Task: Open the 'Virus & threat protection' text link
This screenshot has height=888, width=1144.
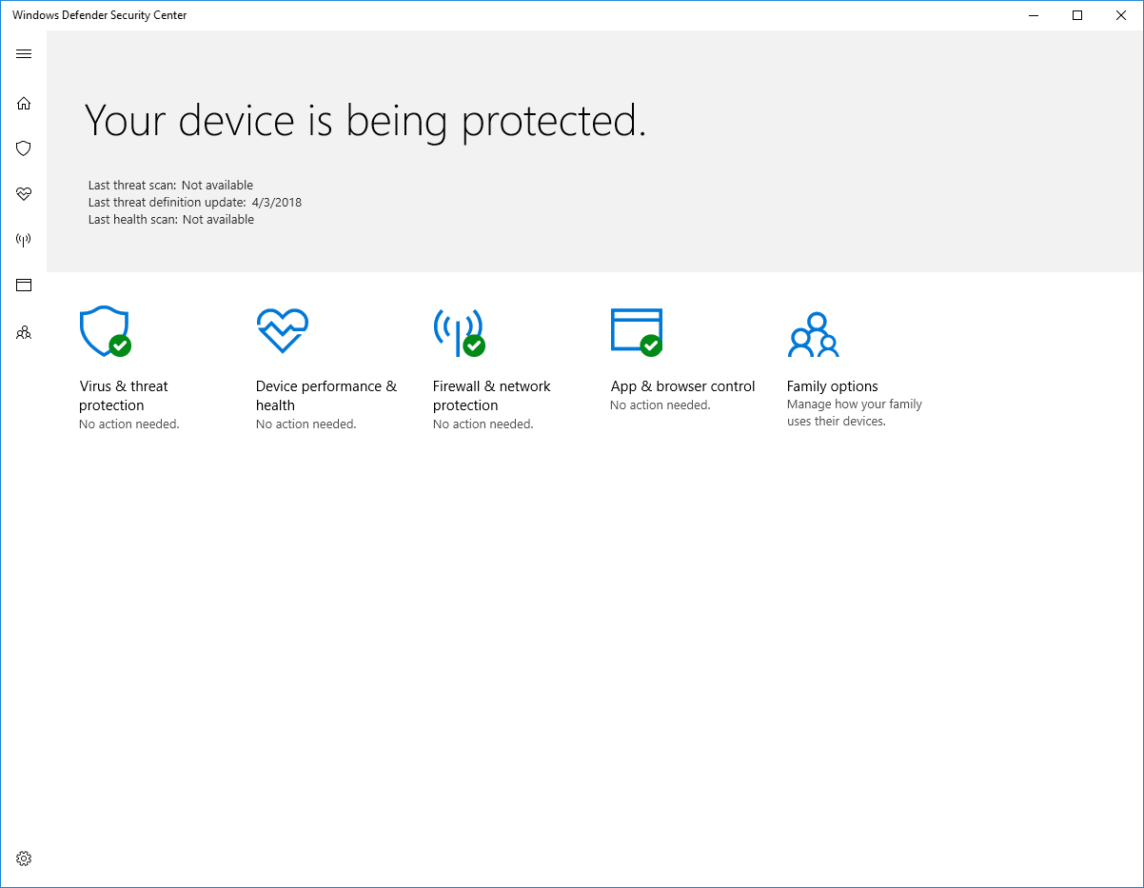Action: click(124, 396)
